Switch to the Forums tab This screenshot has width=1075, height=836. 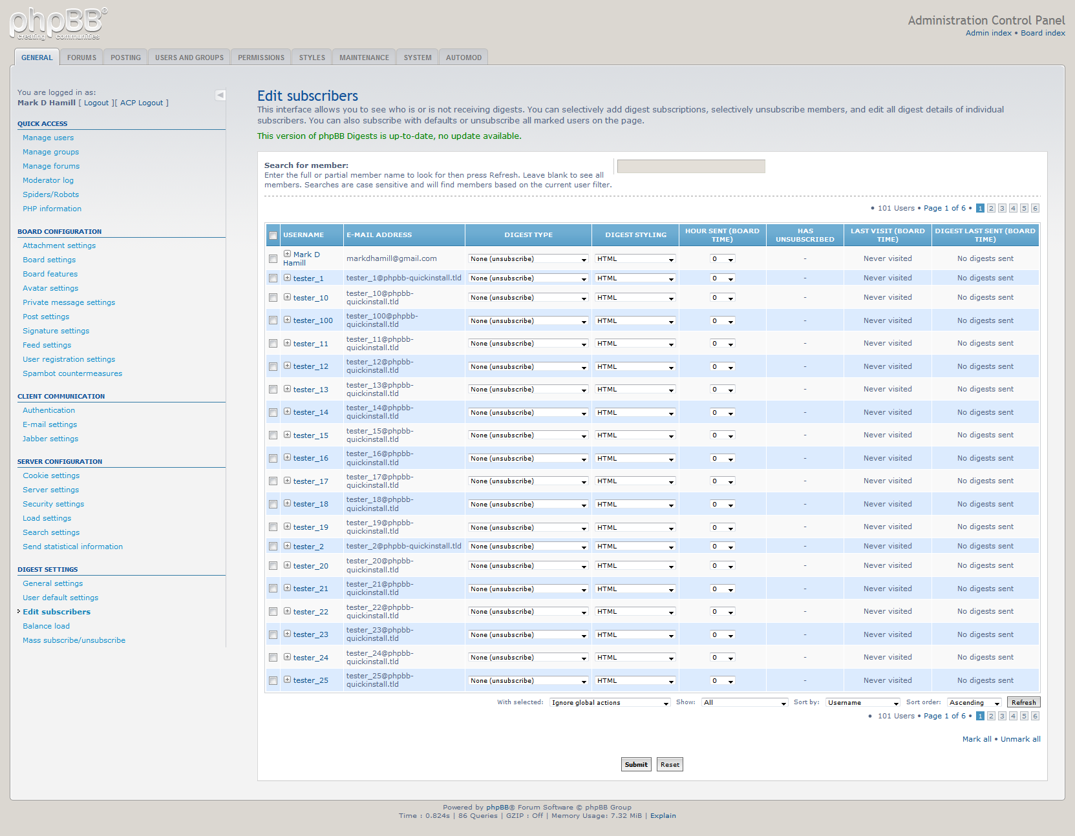(81, 57)
